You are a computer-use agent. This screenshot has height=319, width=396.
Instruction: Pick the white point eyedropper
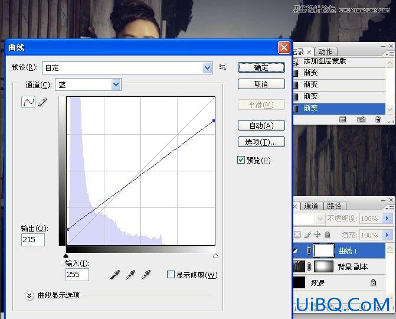(x=146, y=275)
